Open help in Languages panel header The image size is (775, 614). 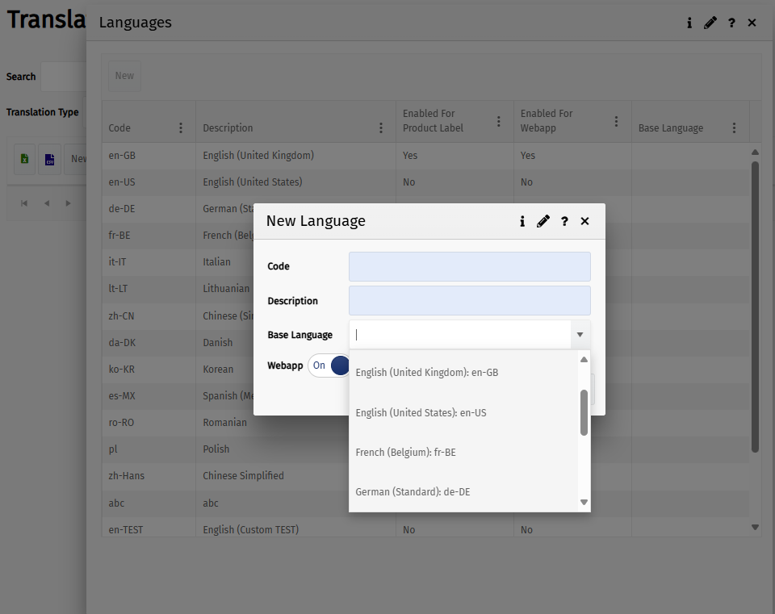pos(731,23)
